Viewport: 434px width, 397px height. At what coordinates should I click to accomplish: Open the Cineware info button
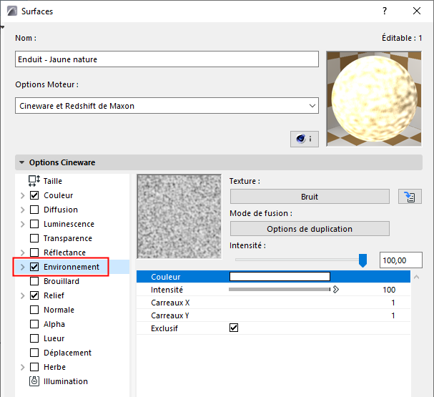click(x=304, y=139)
